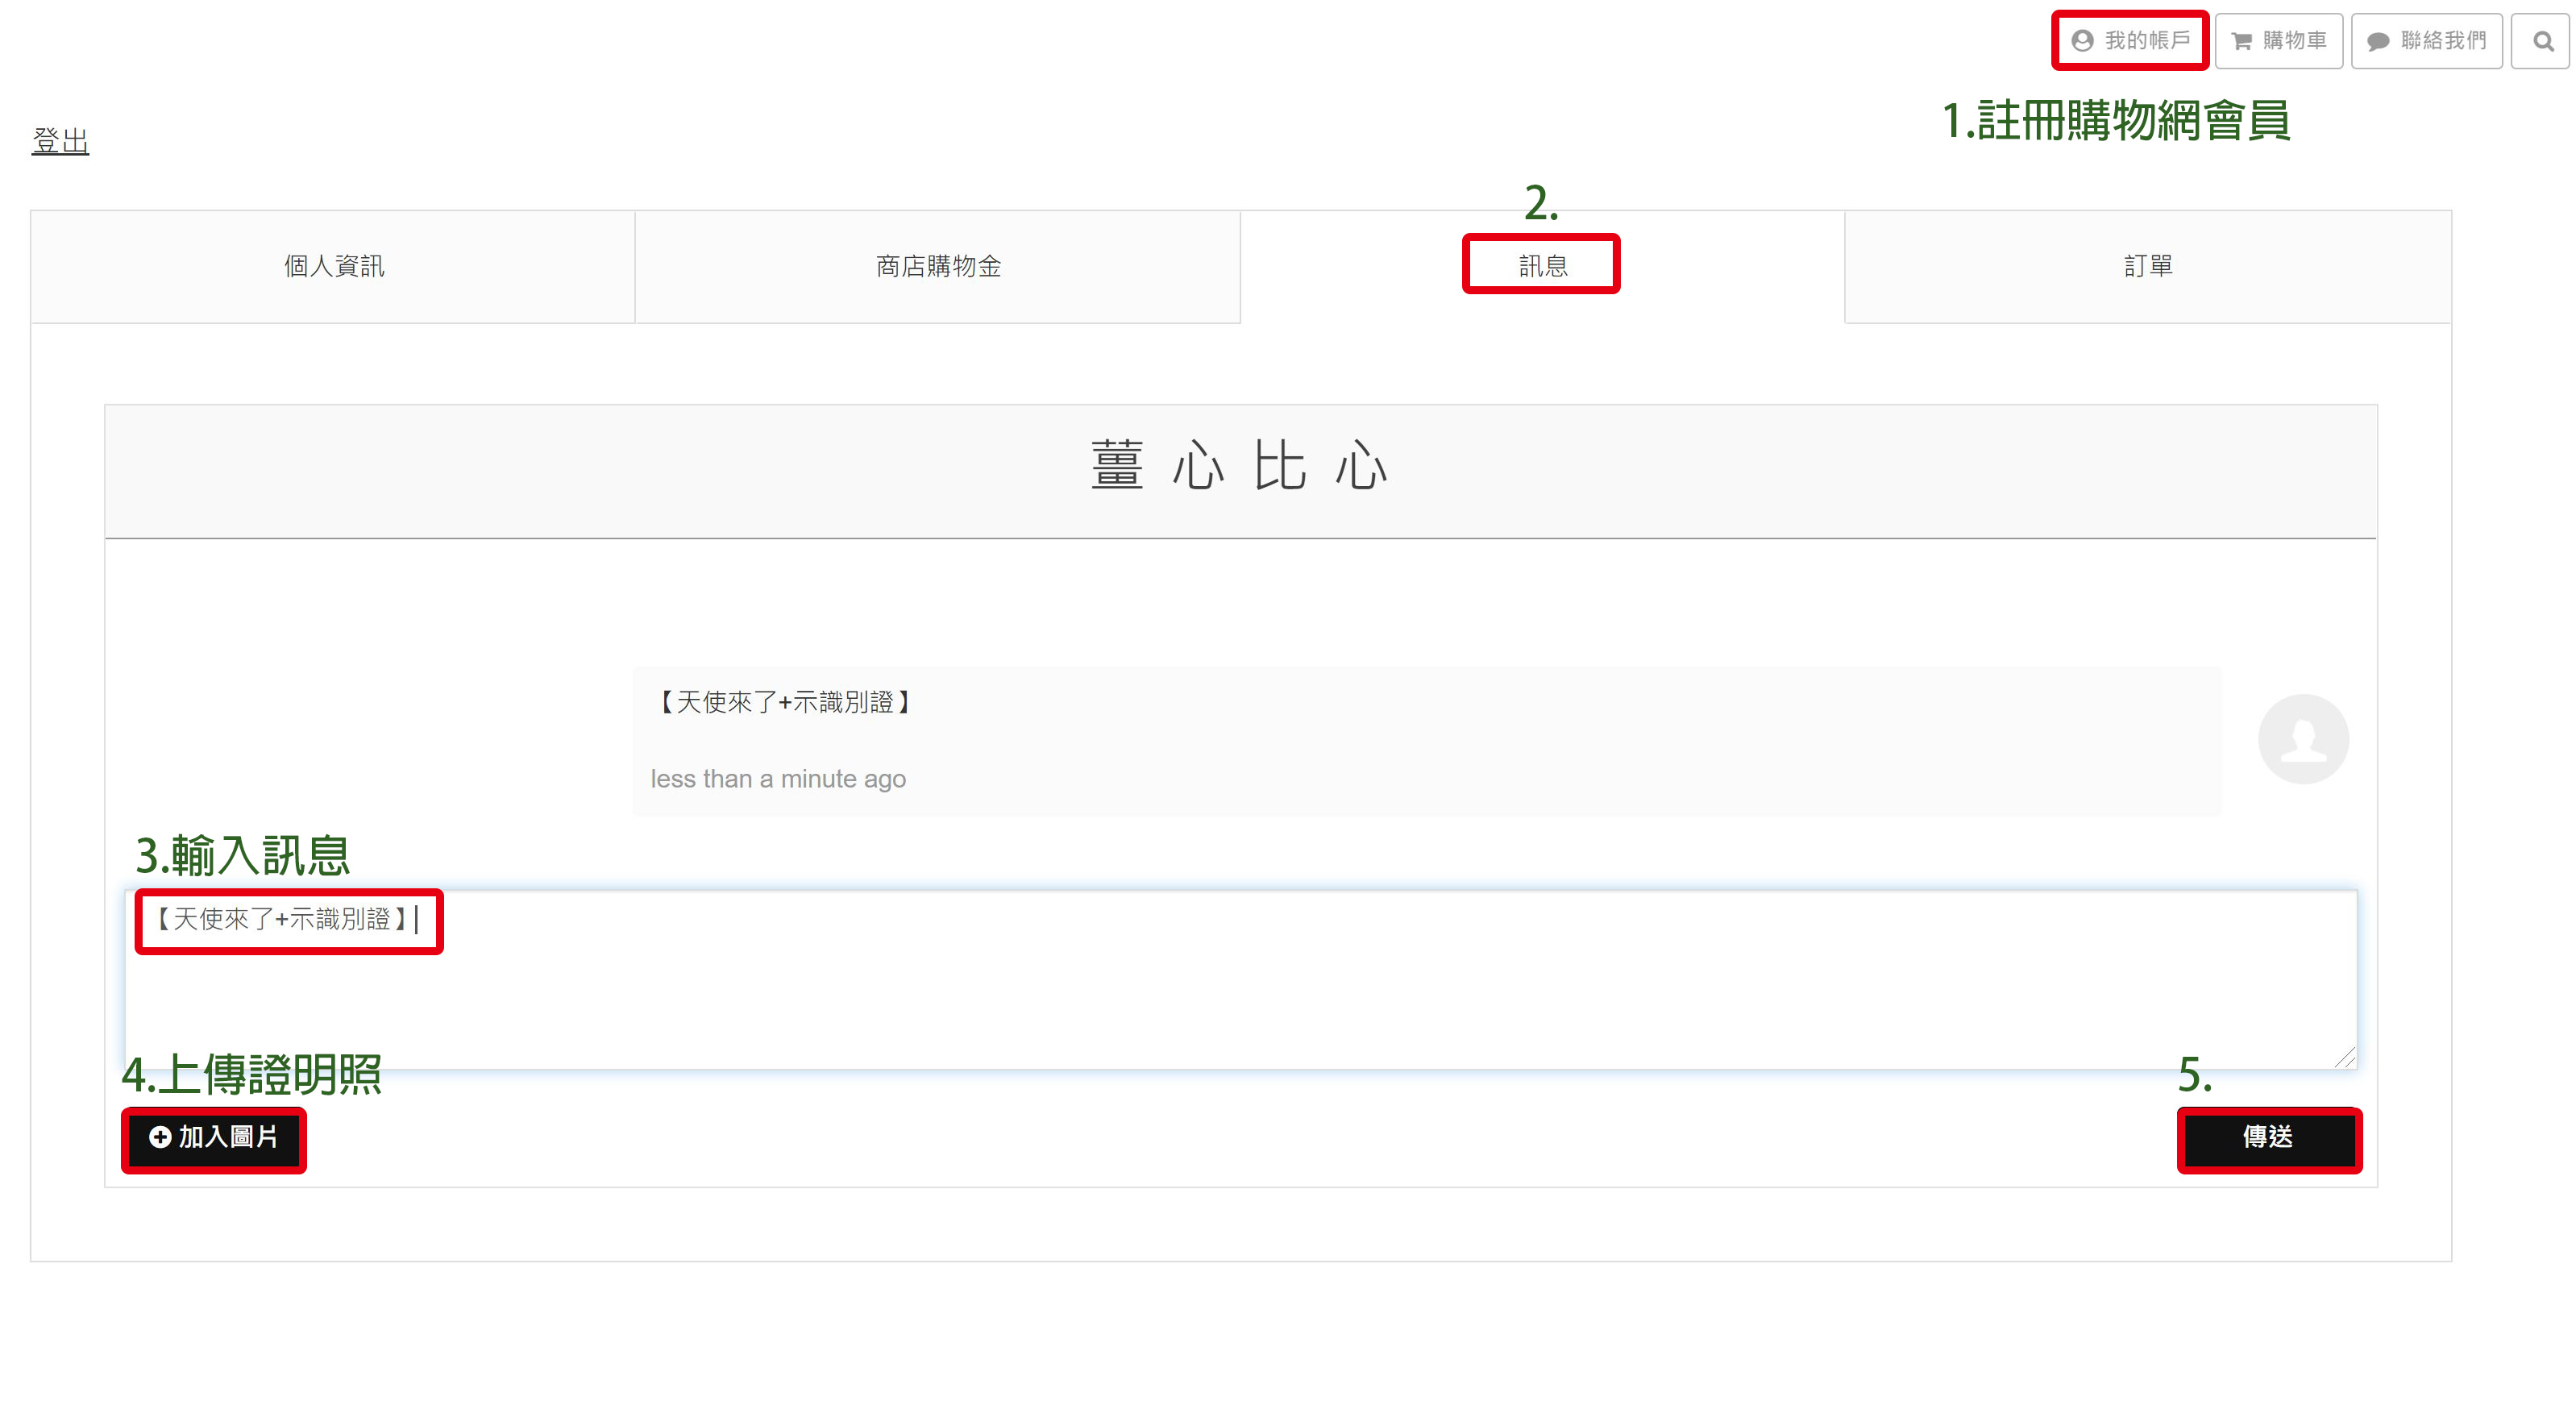2576x1405 pixels.
Task: Click the user icon in 我的帳戶
Action: [2082, 41]
